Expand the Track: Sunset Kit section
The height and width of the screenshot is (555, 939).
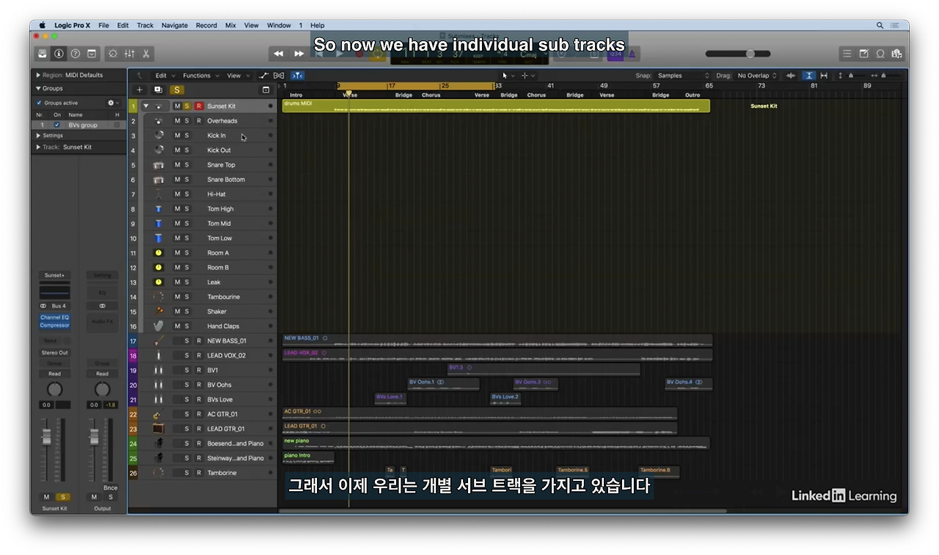pos(38,147)
